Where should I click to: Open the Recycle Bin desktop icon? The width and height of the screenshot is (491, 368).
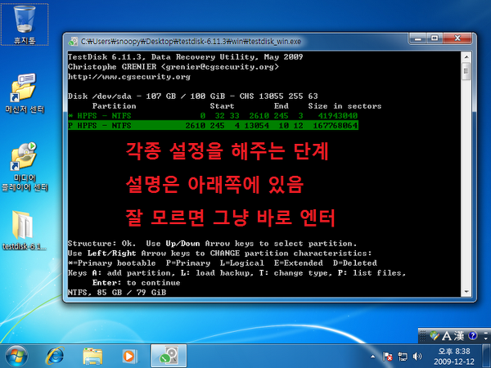click(25, 25)
